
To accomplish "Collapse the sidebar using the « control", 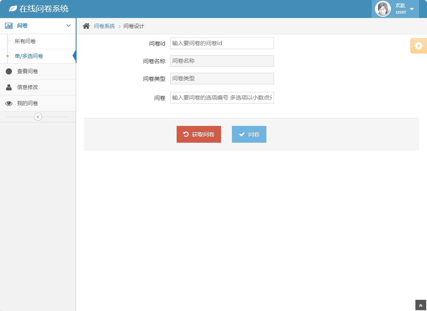I will [38, 116].
